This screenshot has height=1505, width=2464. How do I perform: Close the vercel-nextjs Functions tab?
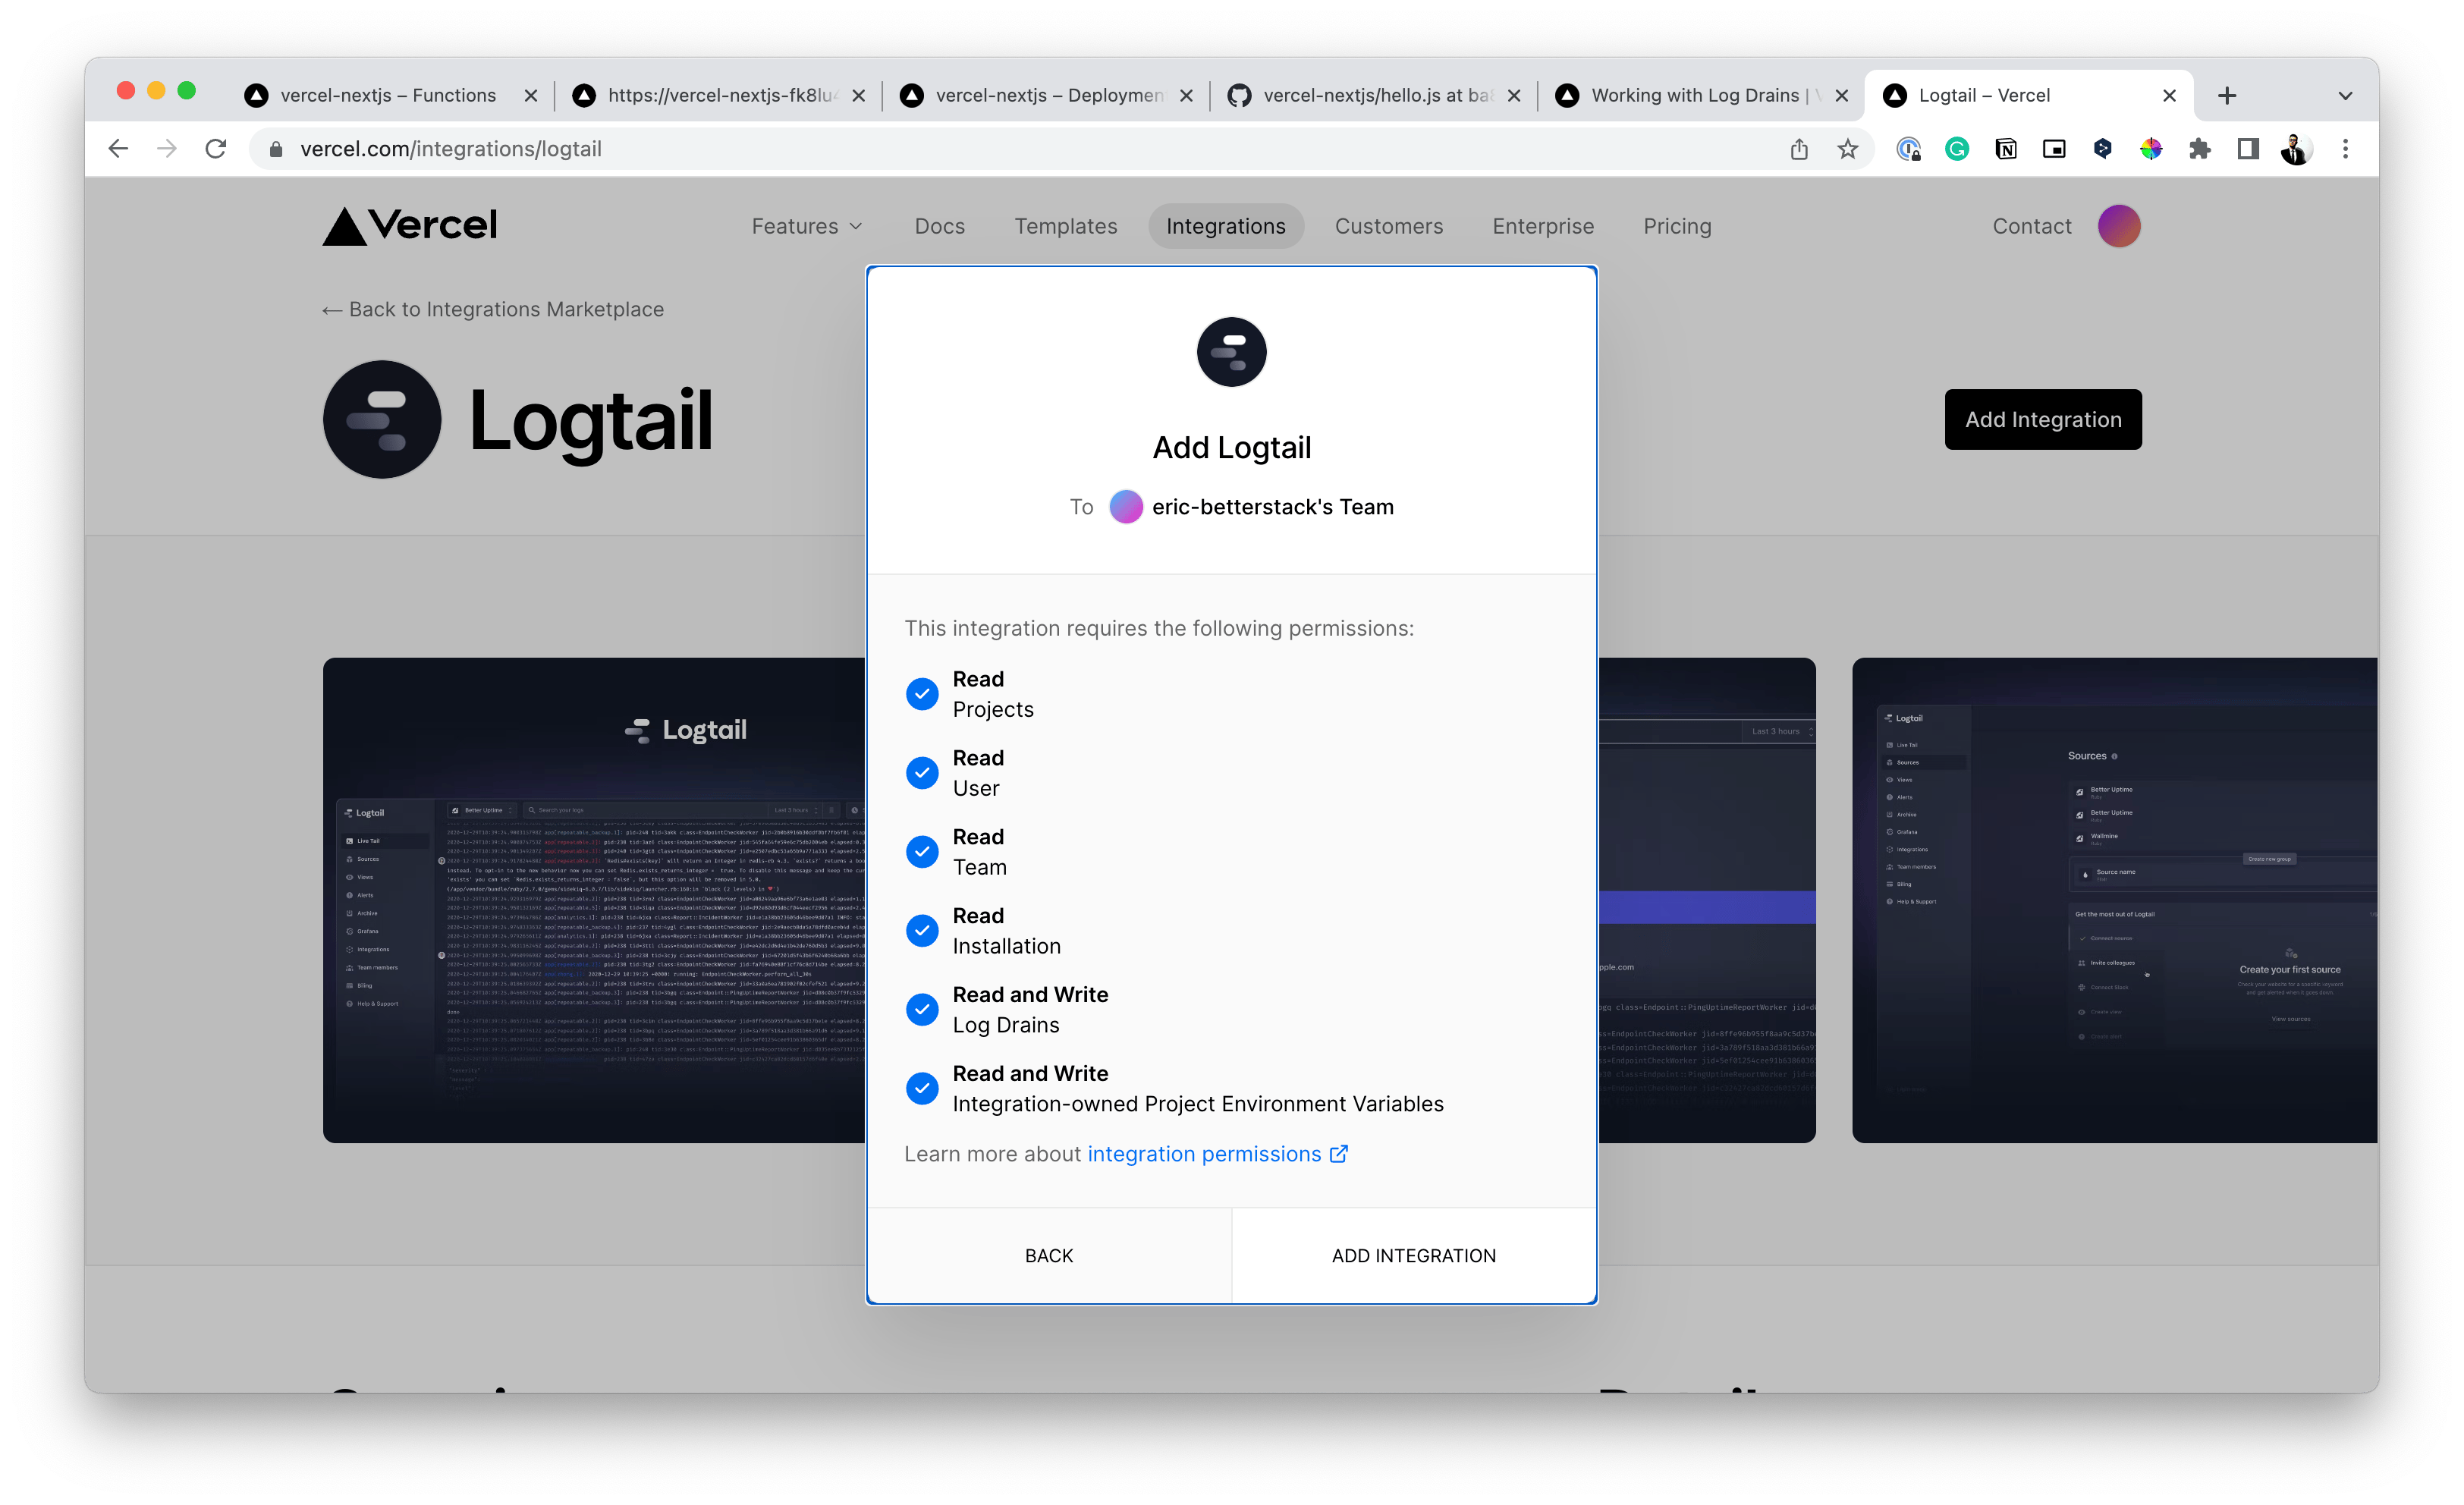[x=531, y=96]
